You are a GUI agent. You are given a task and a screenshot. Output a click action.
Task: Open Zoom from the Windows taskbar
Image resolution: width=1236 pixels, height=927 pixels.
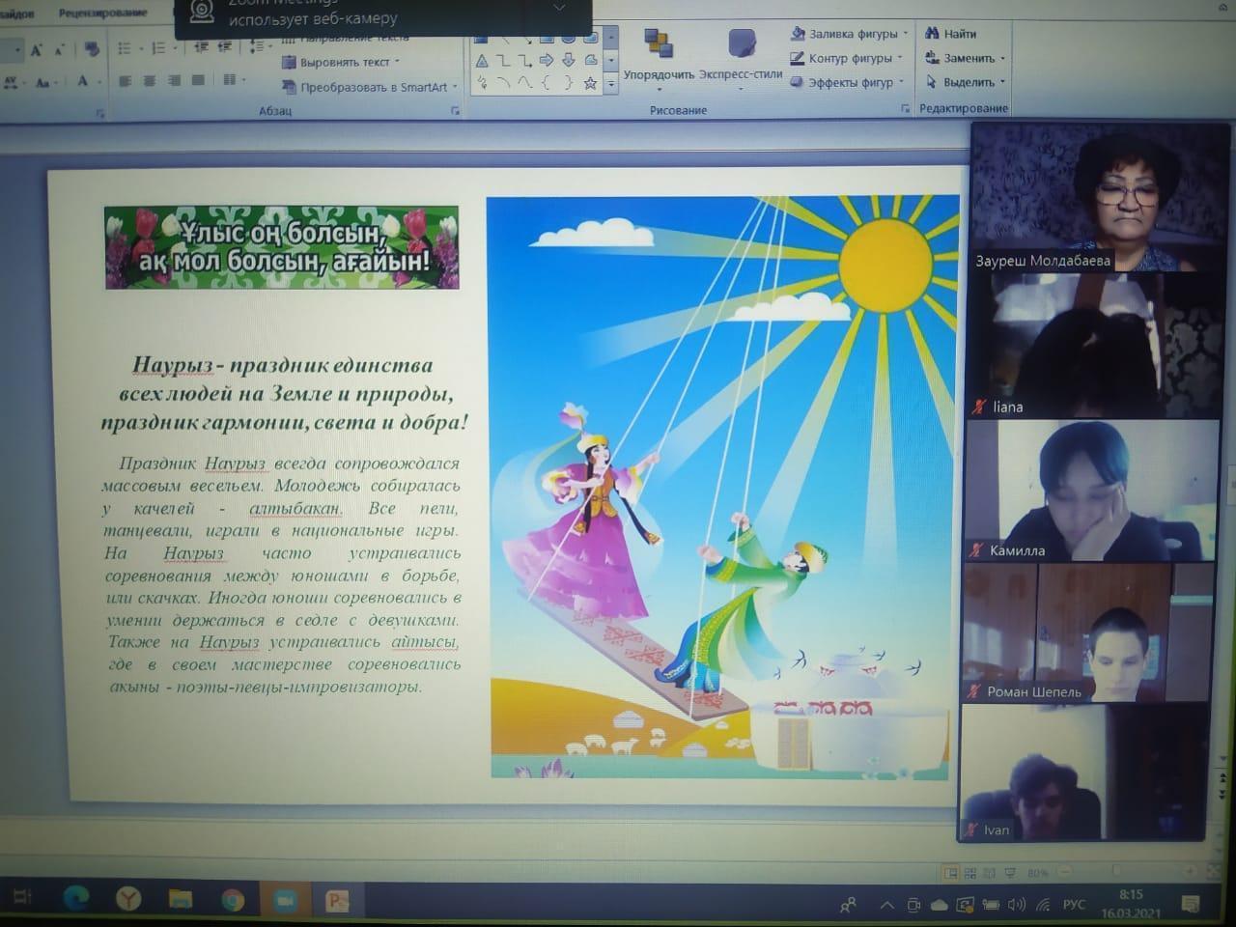(284, 900)
